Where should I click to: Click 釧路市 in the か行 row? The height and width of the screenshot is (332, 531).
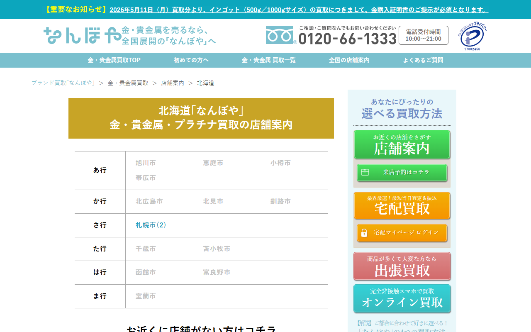tap(281, 201)
